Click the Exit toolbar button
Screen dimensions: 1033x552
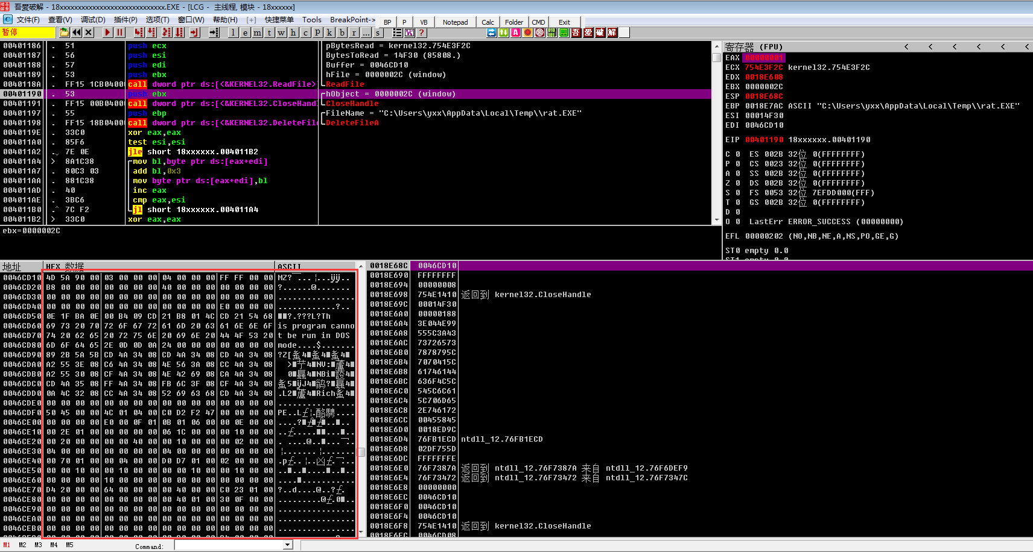coord(564,22)
